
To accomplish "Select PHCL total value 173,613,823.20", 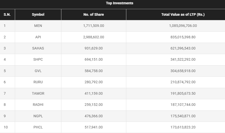I will (x=183, y=127).
